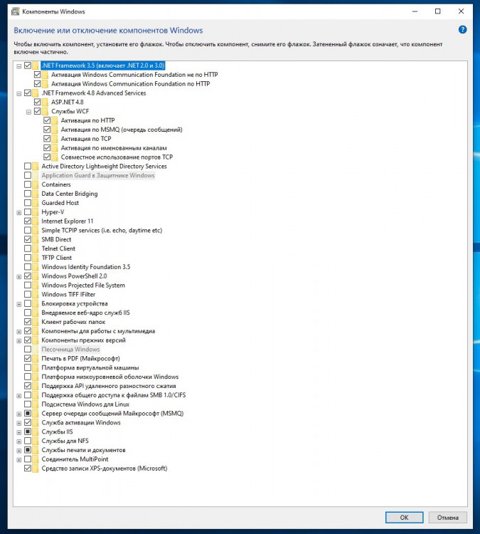Enable the Hyper-V checkbox

[x=28, y=212]
